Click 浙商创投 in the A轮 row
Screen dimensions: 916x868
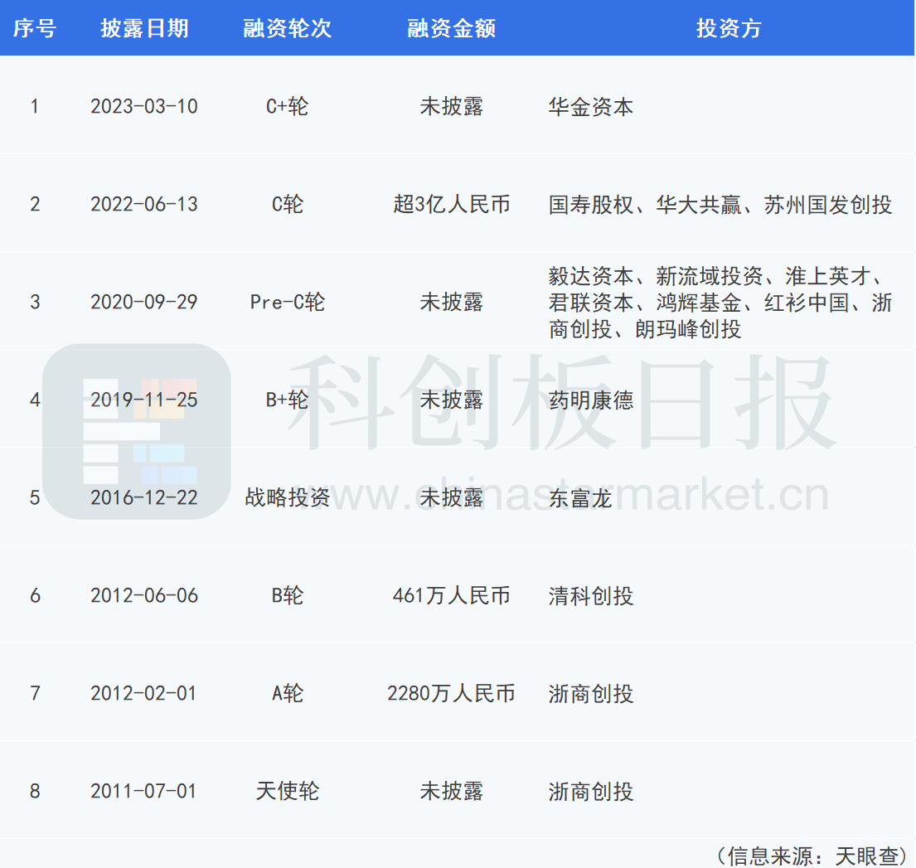(x=590, y=694)
